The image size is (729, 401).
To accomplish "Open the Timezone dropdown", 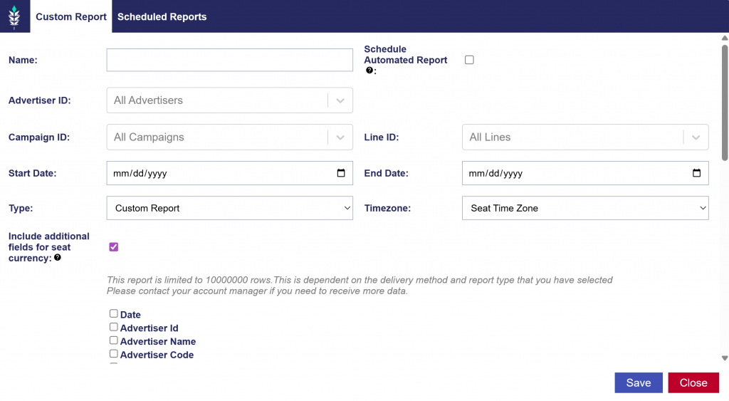I will (x=584, y=208).
